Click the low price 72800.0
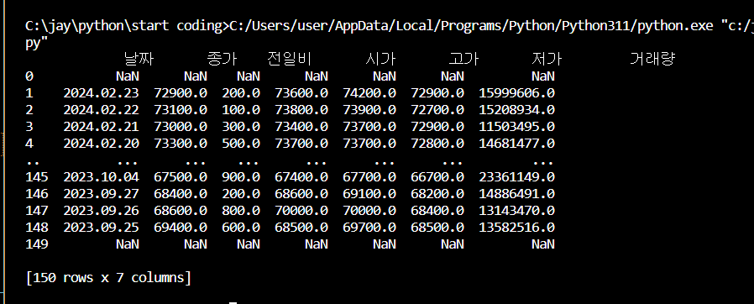The image size is (754, 304). pos(437,144)
